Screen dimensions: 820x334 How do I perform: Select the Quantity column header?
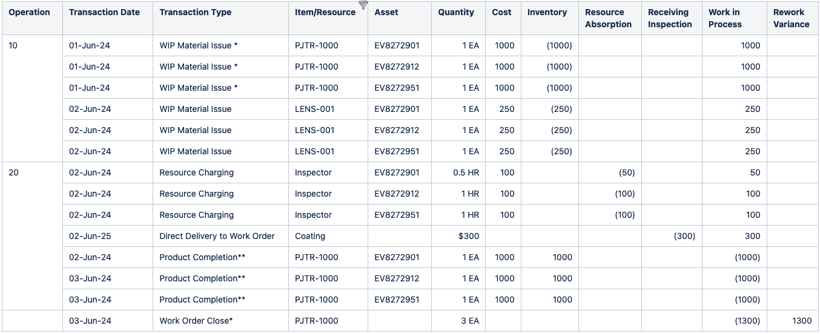[x=456, y=12]
